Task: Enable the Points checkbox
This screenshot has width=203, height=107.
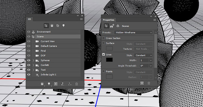Action: click(x=104, y=71)
